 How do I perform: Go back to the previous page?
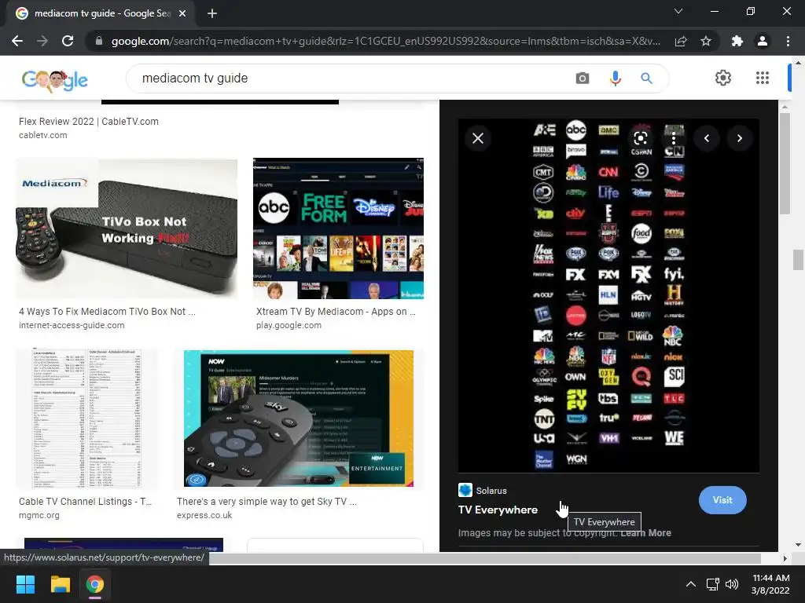(17, 41)
